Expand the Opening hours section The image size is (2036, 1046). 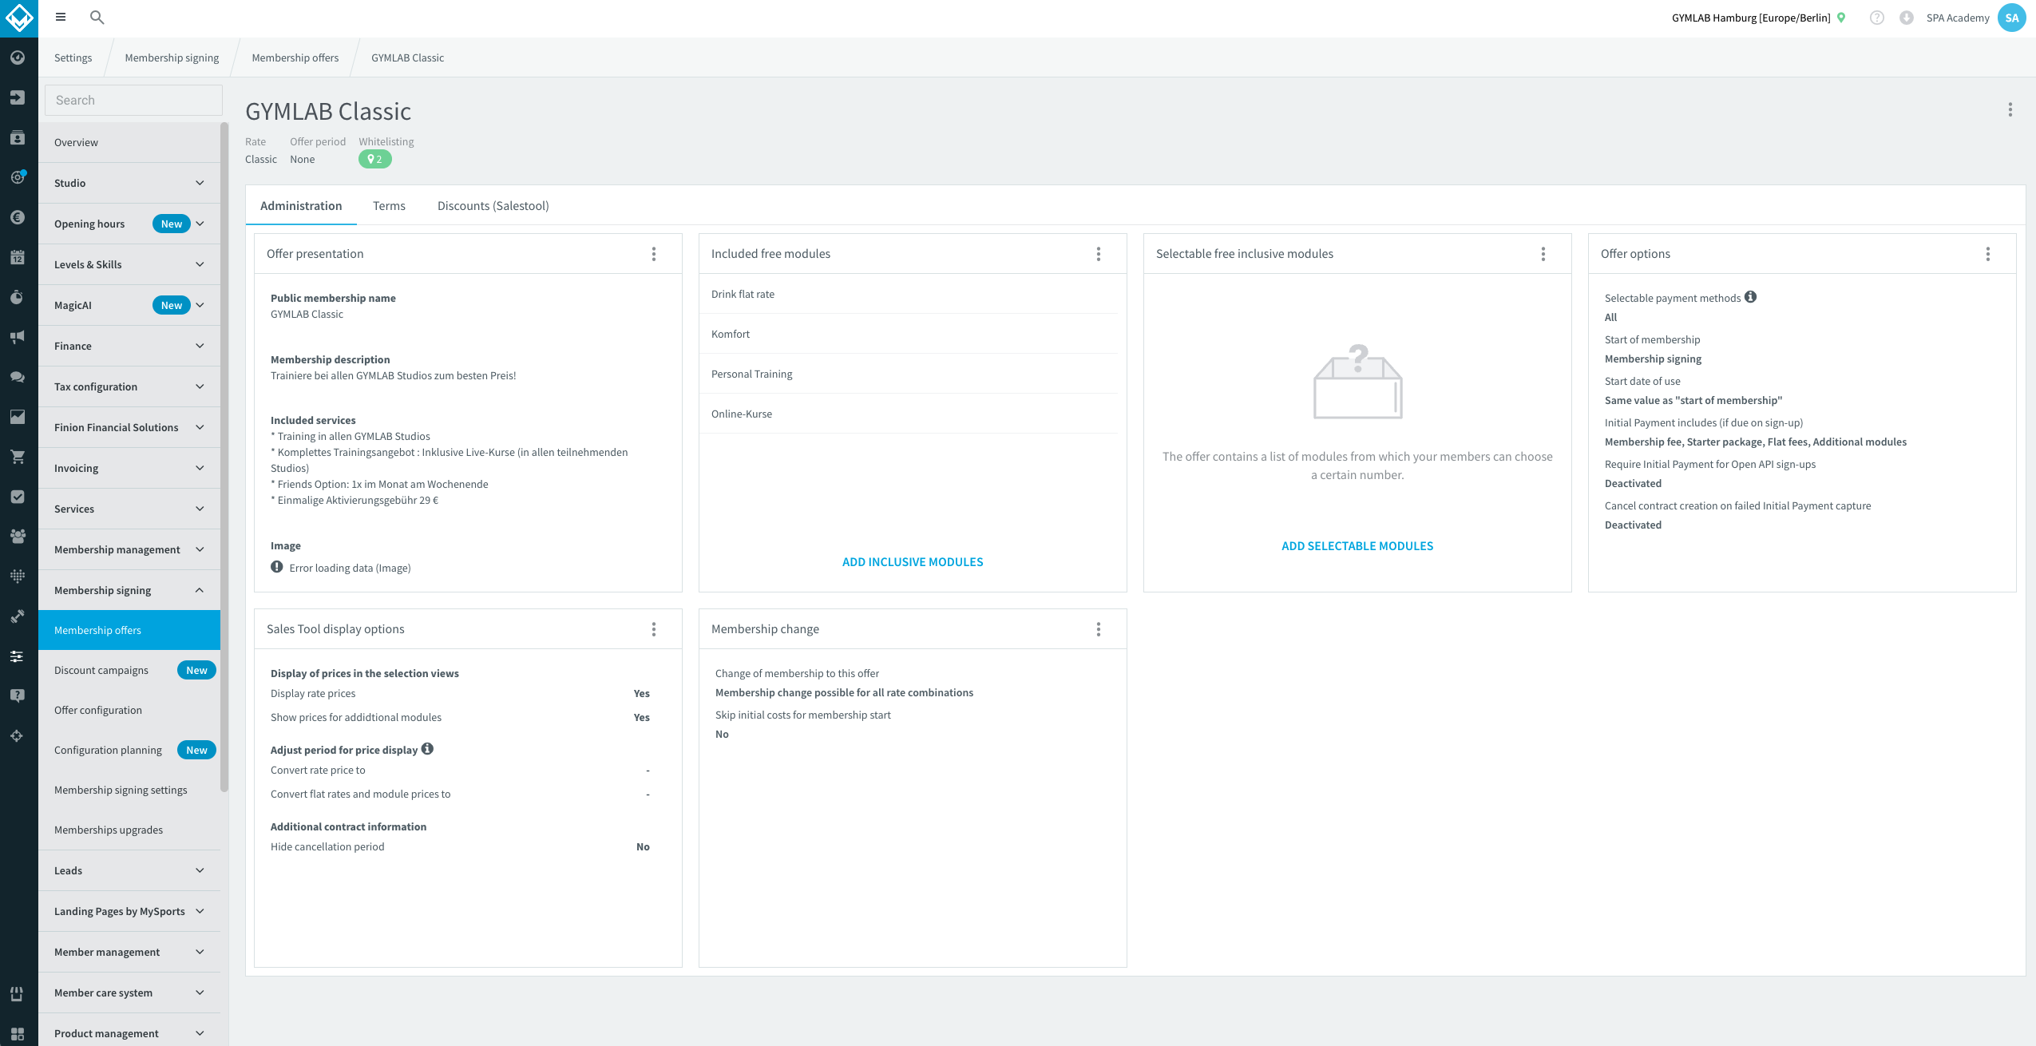[x=129, y=224]
